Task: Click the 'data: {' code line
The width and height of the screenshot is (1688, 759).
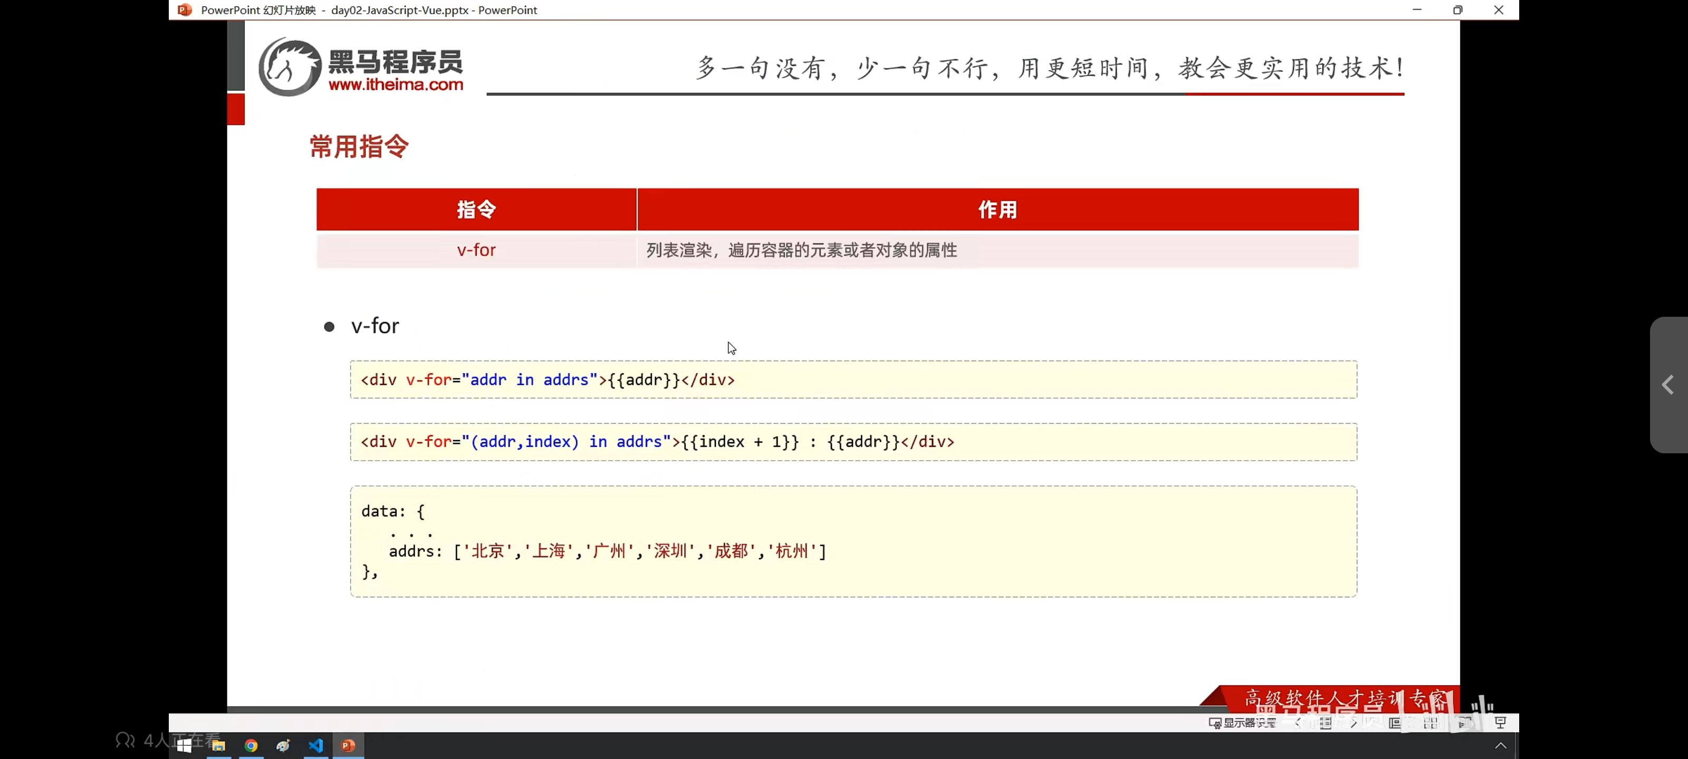Action: coord(392,511)
